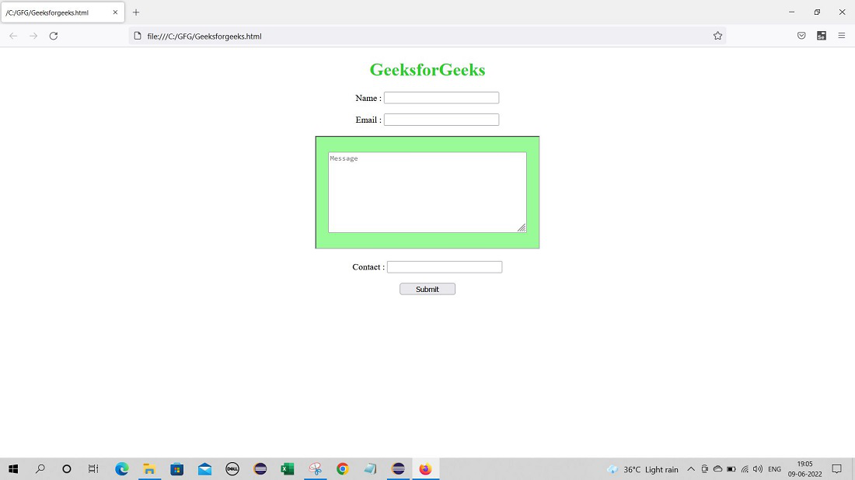Close the Geeksforgeeks.html tab

pos(115,12)
